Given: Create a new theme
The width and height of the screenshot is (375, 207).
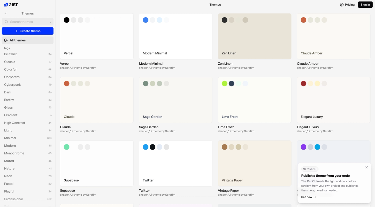Looking at the screenshot, I should click(28, 31).
